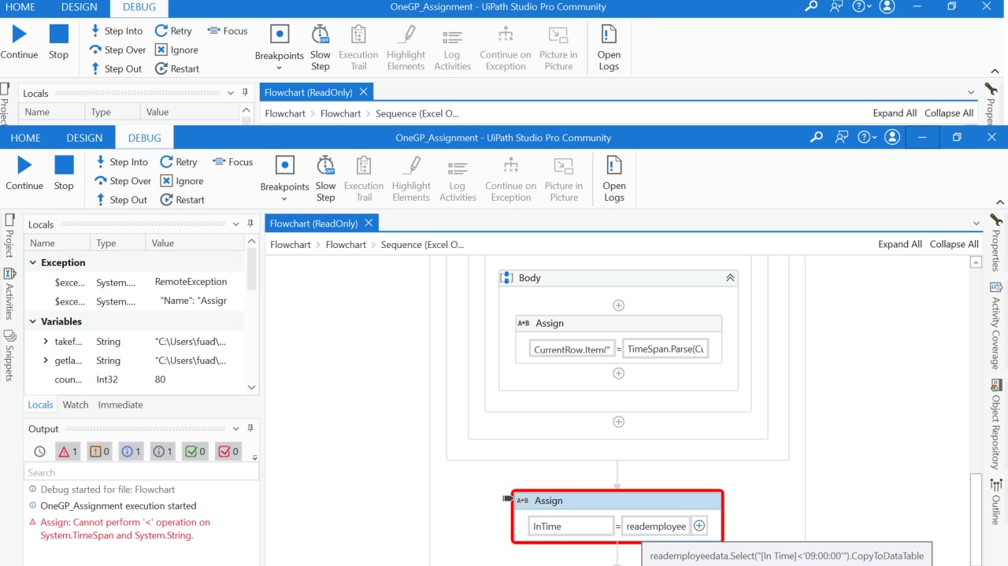Open Snippets side panel on left

tap(9, 355)
